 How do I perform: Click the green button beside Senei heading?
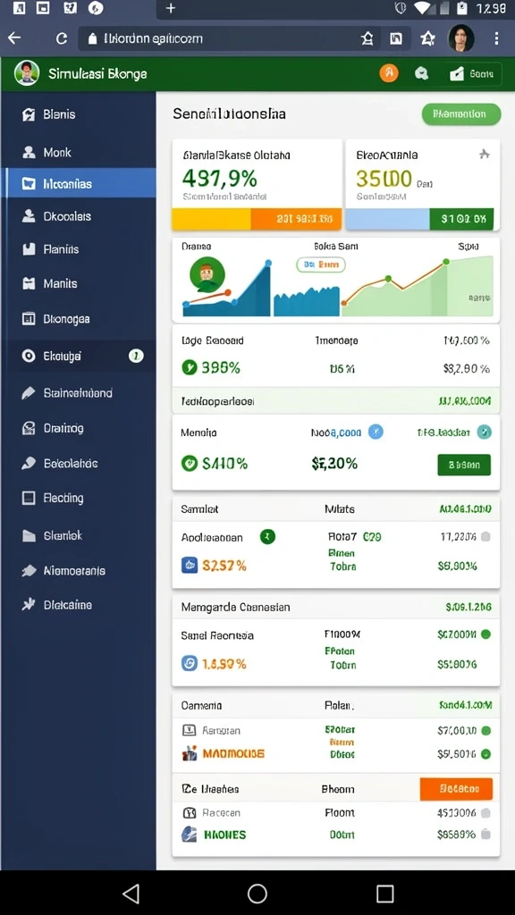(461, 114)
